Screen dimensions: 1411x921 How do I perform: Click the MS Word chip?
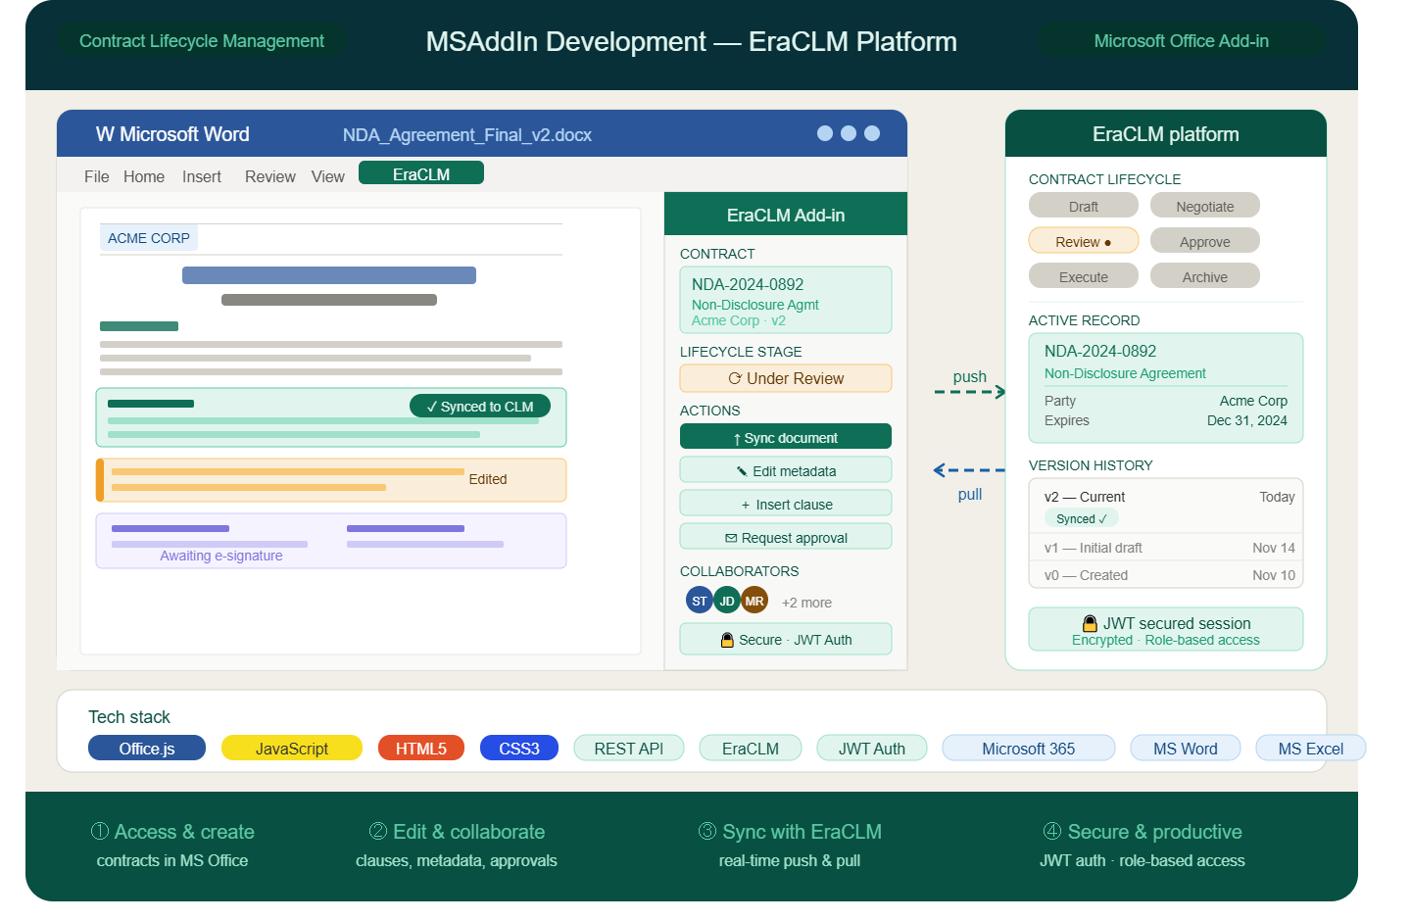pos(1186,749)
